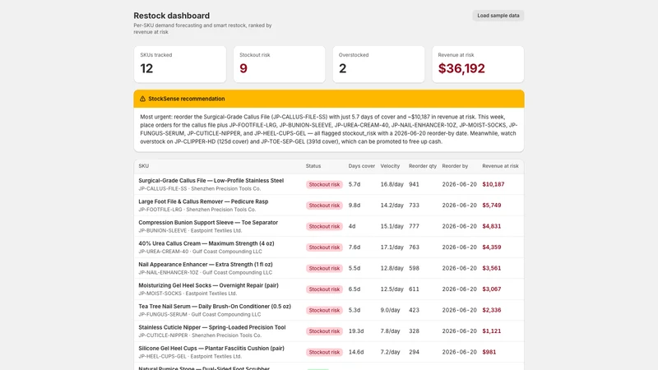This screenshot has height=370, width=658.
Task: Select the Large Foot File & Callus Remover title
Action: tap(203, 201)
